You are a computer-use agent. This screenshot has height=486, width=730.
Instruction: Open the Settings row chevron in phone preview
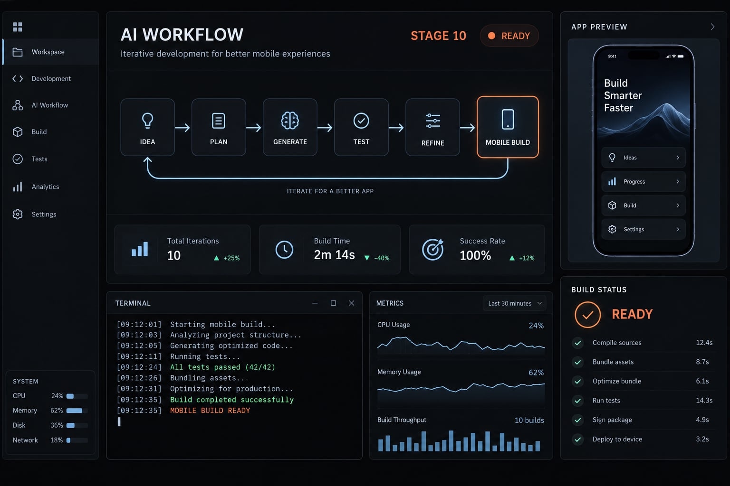(678, 229)
